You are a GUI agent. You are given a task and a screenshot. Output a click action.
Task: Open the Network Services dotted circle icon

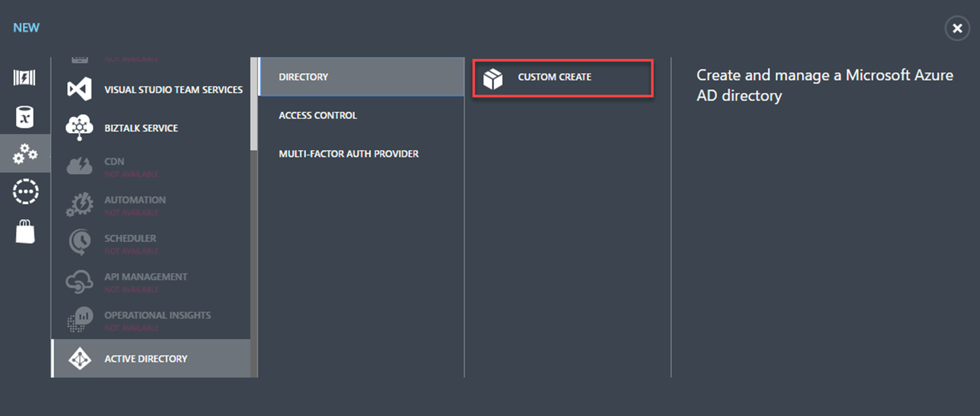point(25,191)
